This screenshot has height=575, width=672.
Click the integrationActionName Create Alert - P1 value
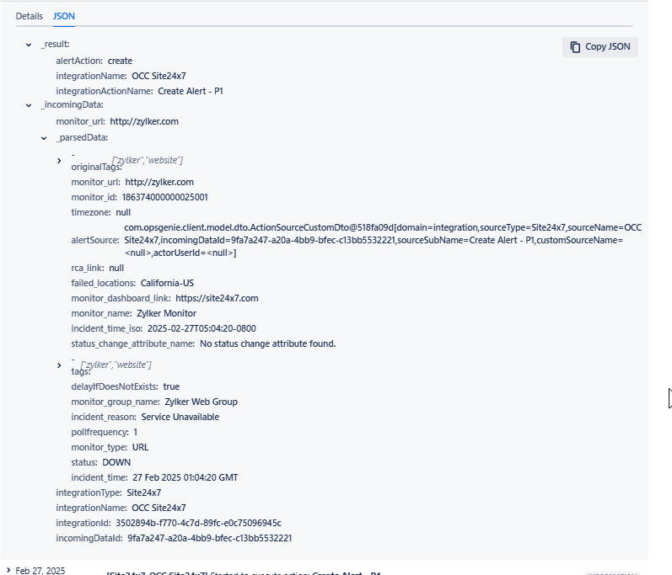[x=191, y=91]
